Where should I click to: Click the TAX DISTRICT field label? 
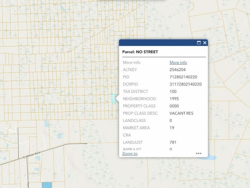coord(135,91)
